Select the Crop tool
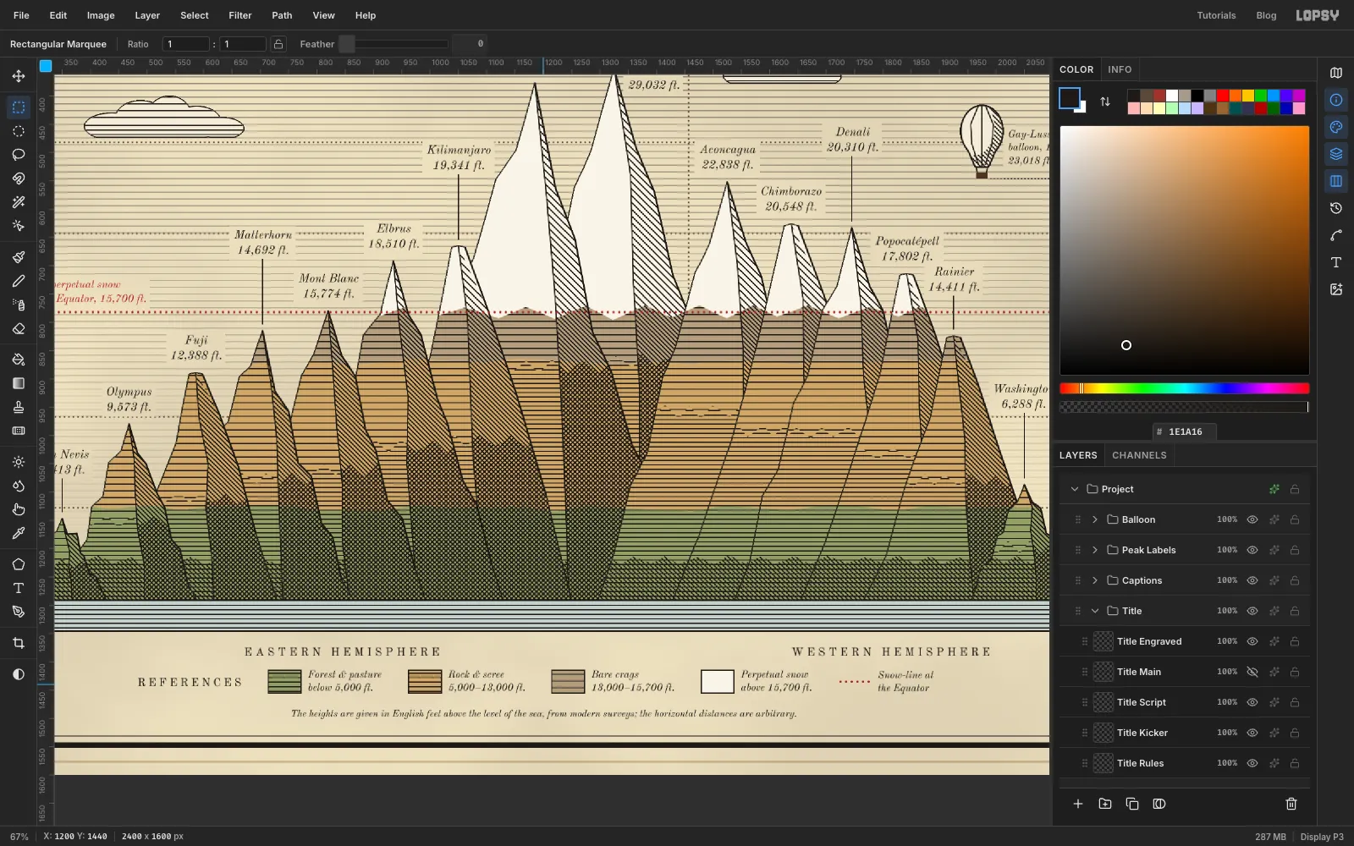The width and height of the screenshot is (1354, 846). (x=19, y=643)
